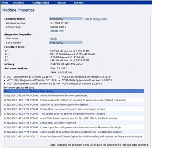Select the Version column header
This screenshot has height=151, width=182.
(34, 91)
